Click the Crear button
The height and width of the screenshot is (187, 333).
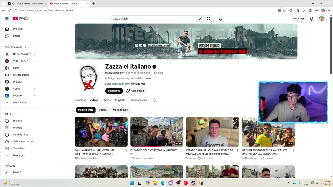click(x=299, y=19)
